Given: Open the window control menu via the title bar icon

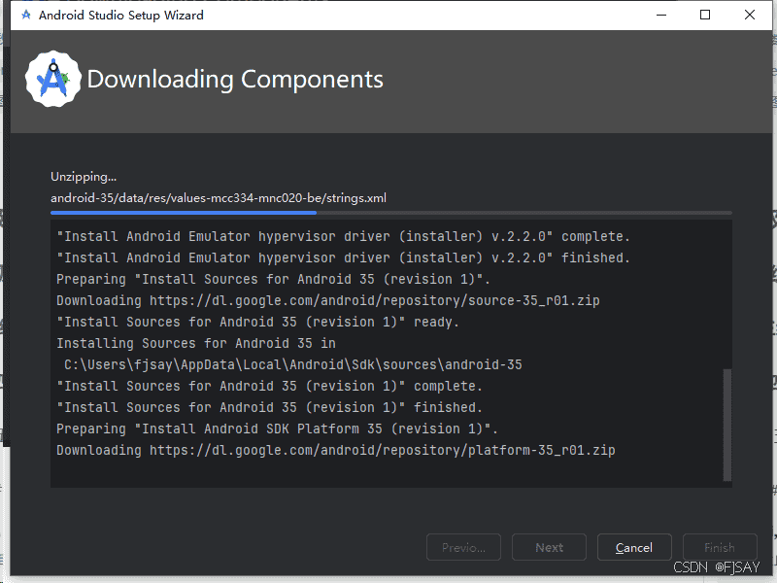Looking at the screenshot, I should [26, 15].
